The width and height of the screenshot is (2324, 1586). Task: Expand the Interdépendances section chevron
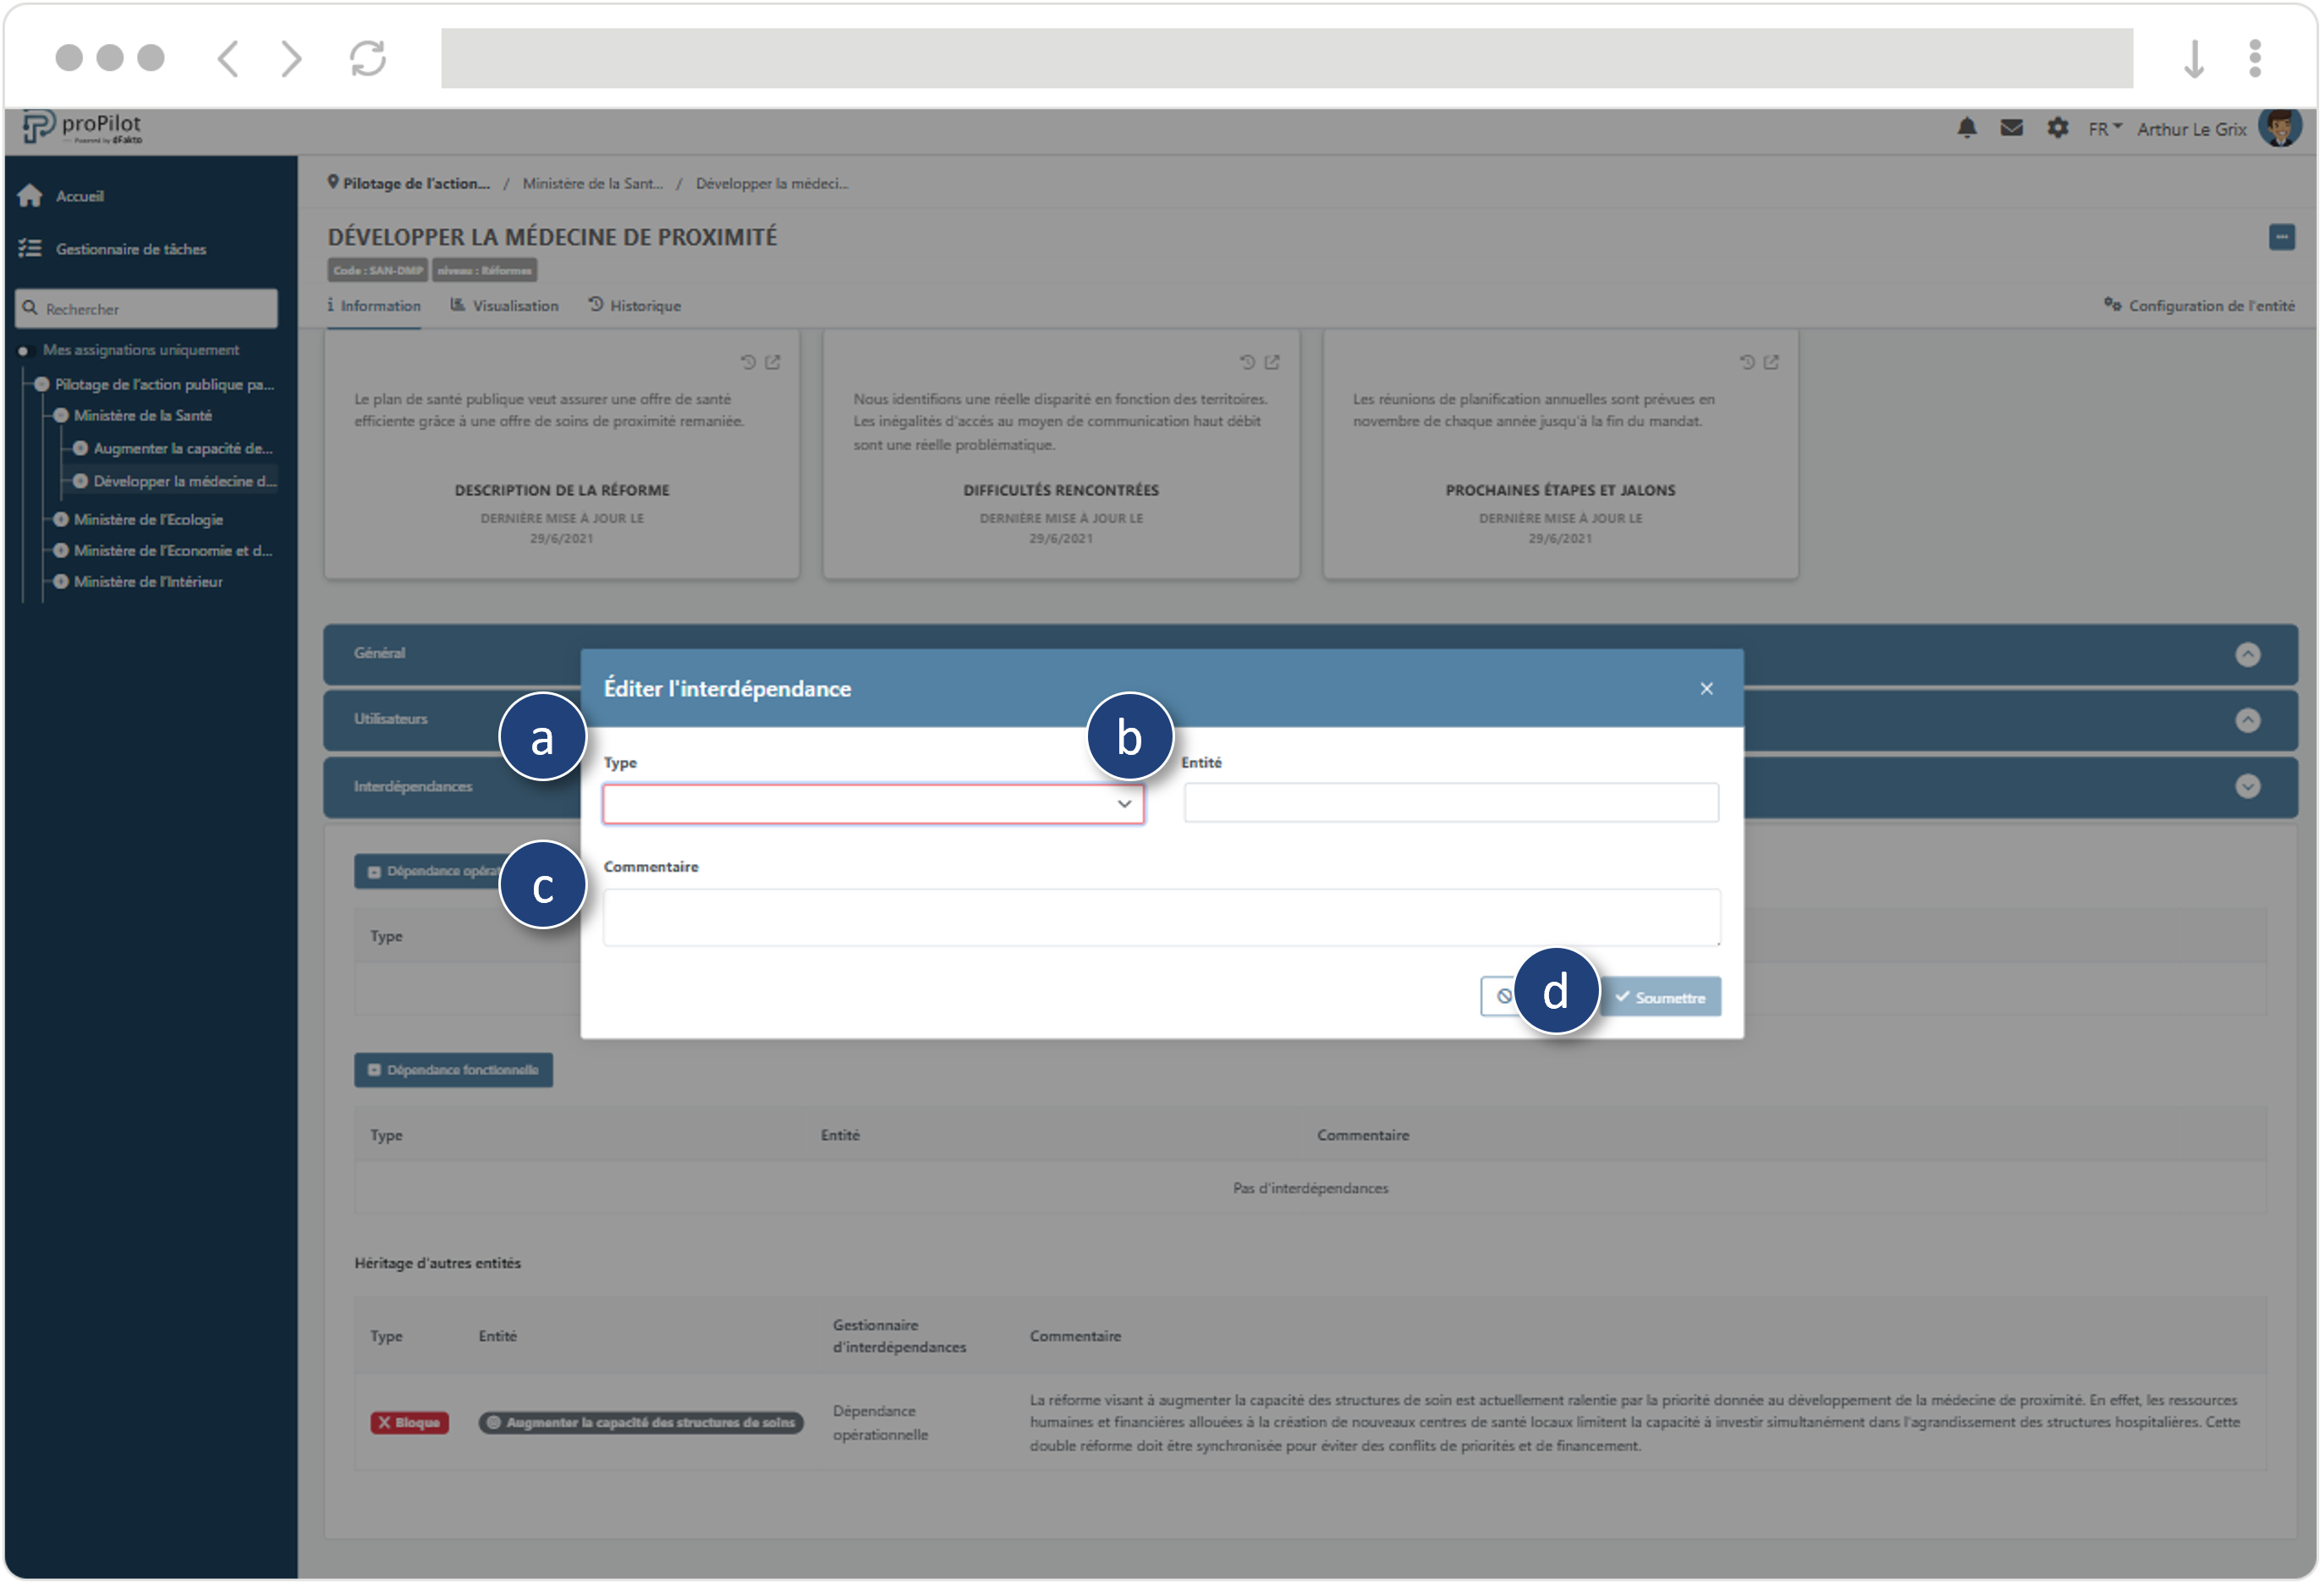click(x=2247, y=786)
